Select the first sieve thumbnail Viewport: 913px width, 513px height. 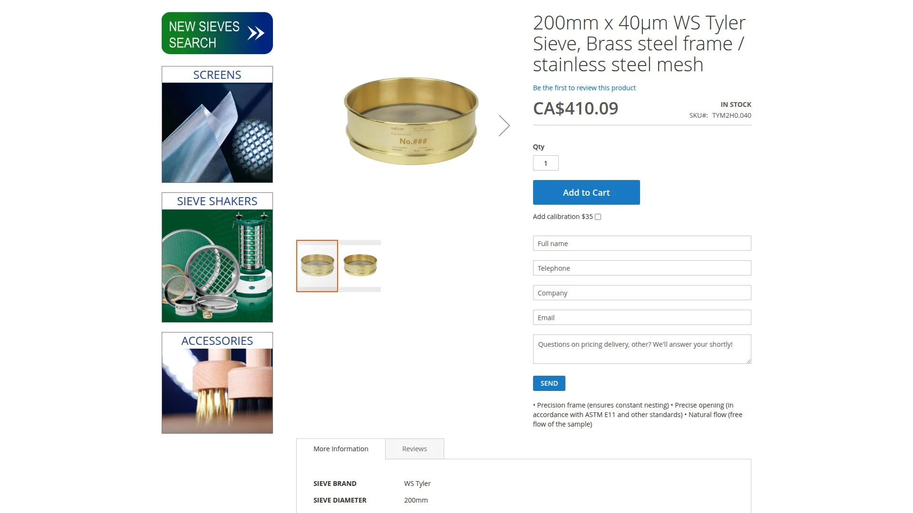tap(317, 266)
